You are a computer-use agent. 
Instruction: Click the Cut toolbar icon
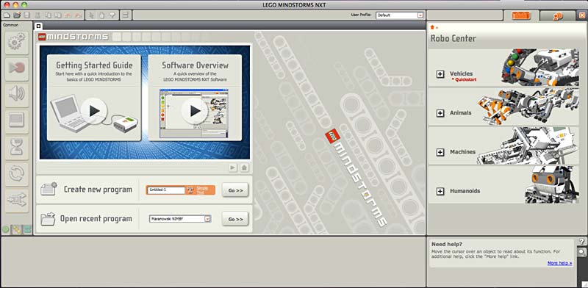(x=37, y=15)
